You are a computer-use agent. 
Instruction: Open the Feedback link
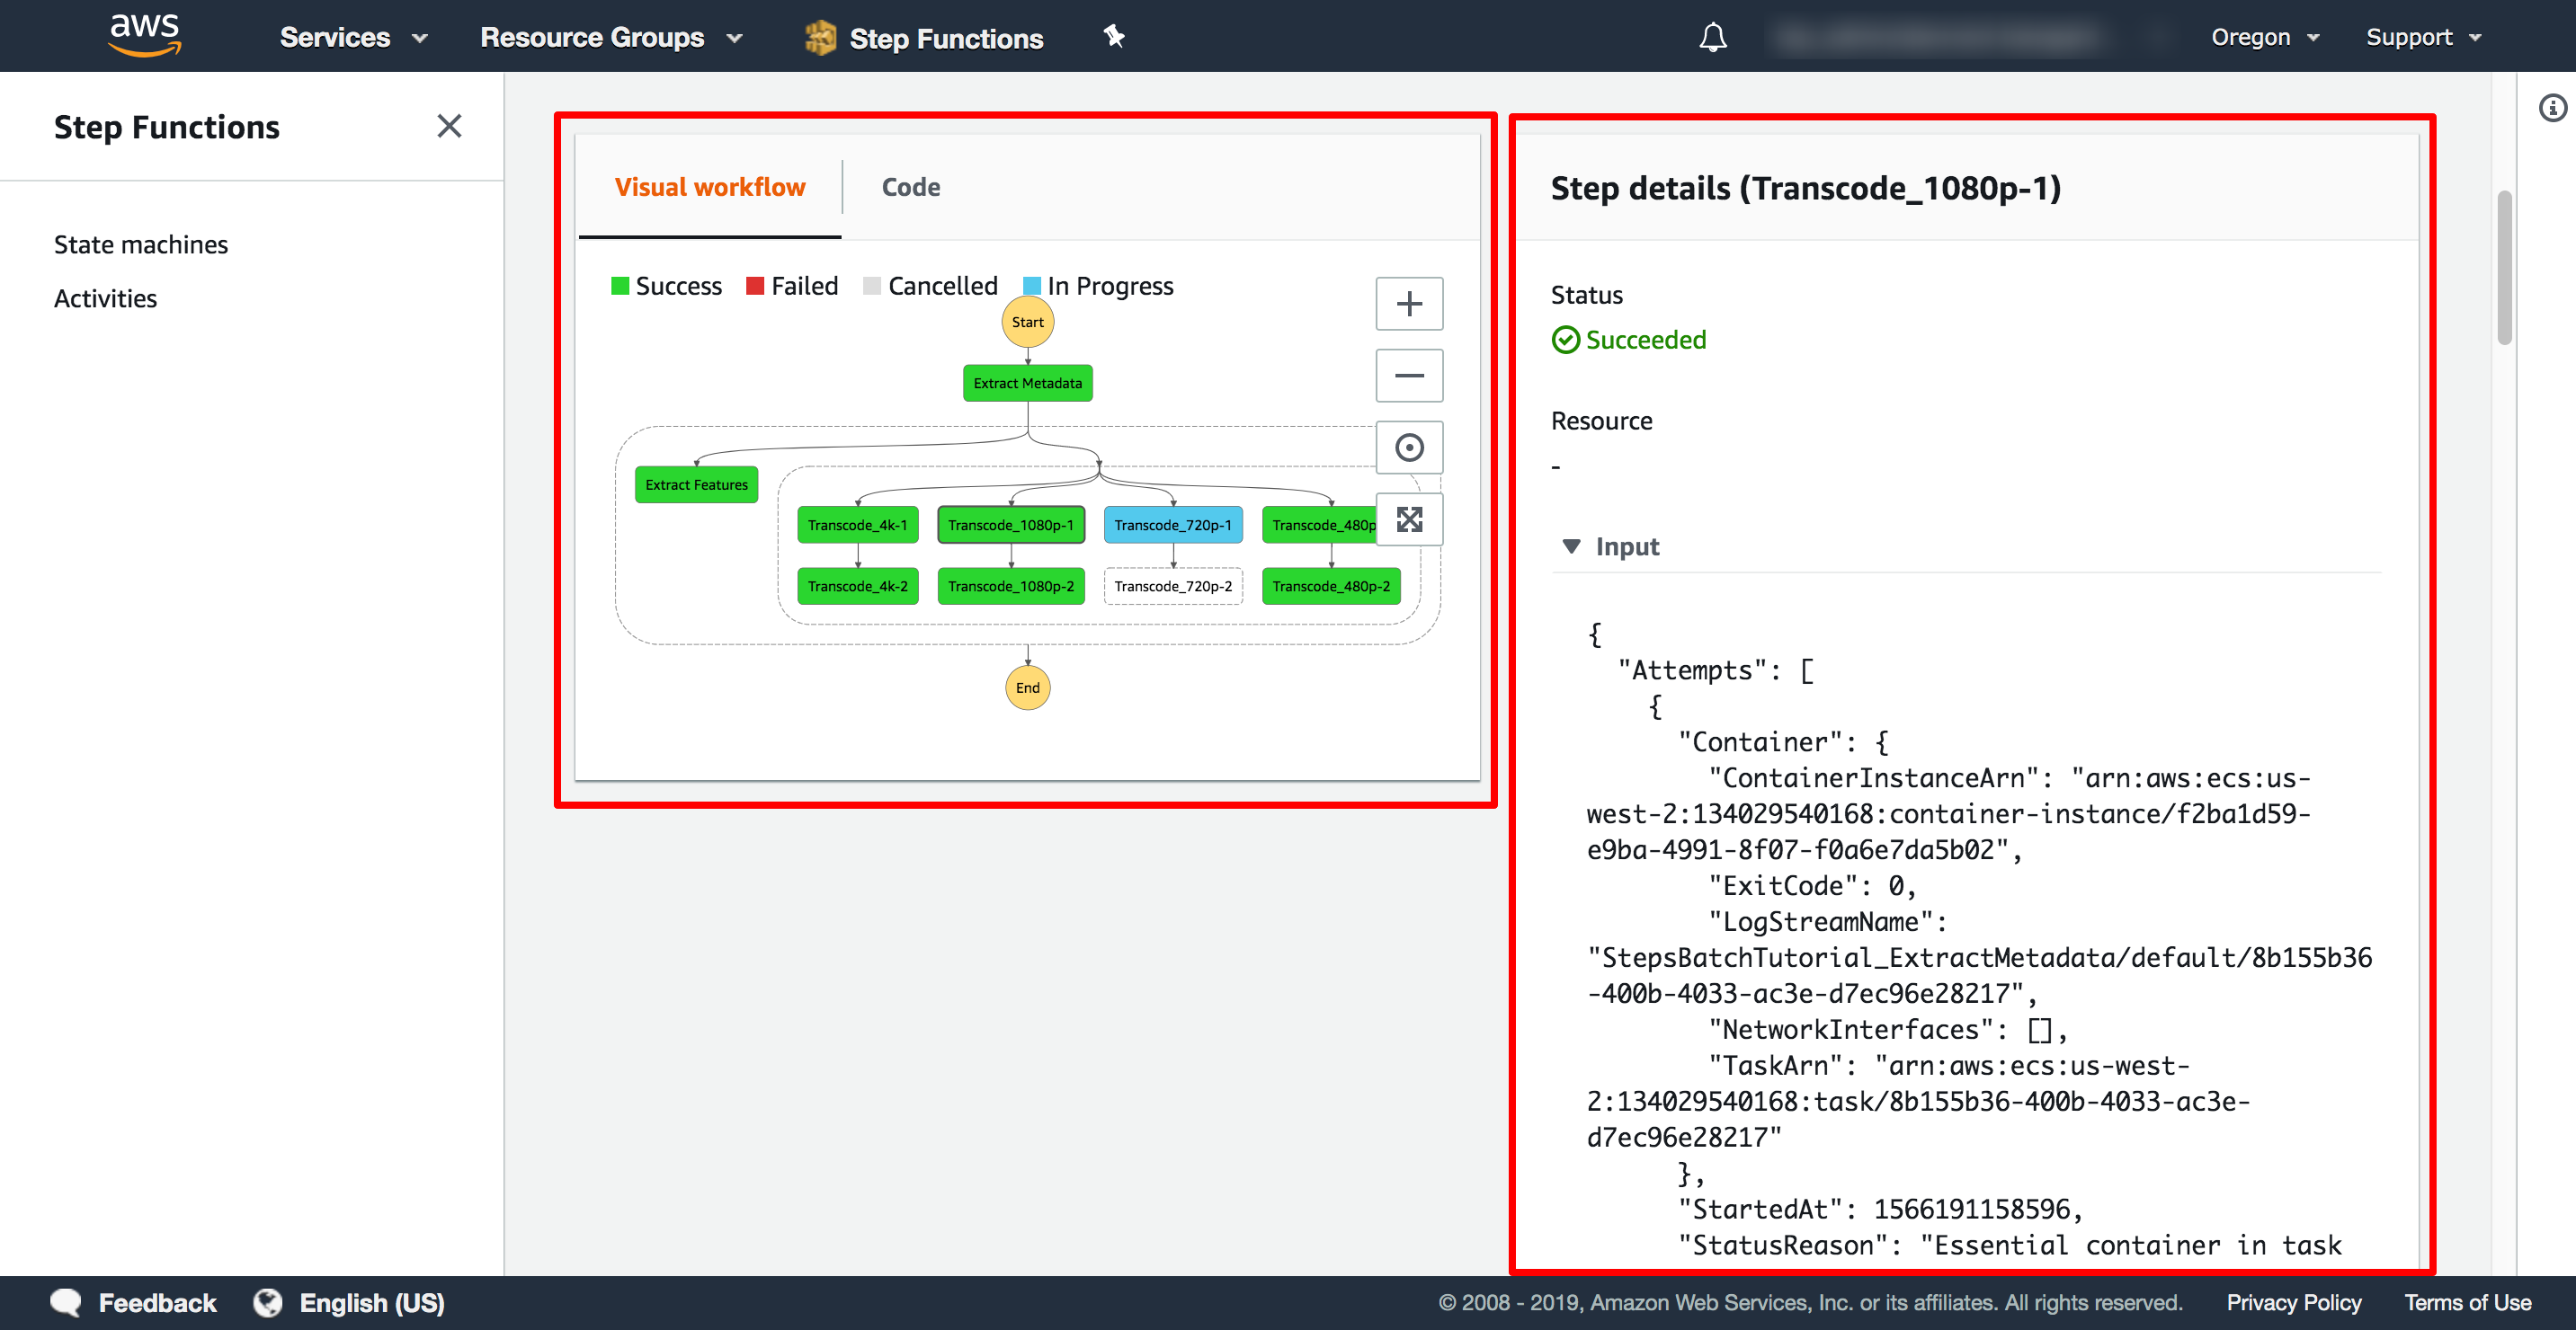pos(157,1303)
